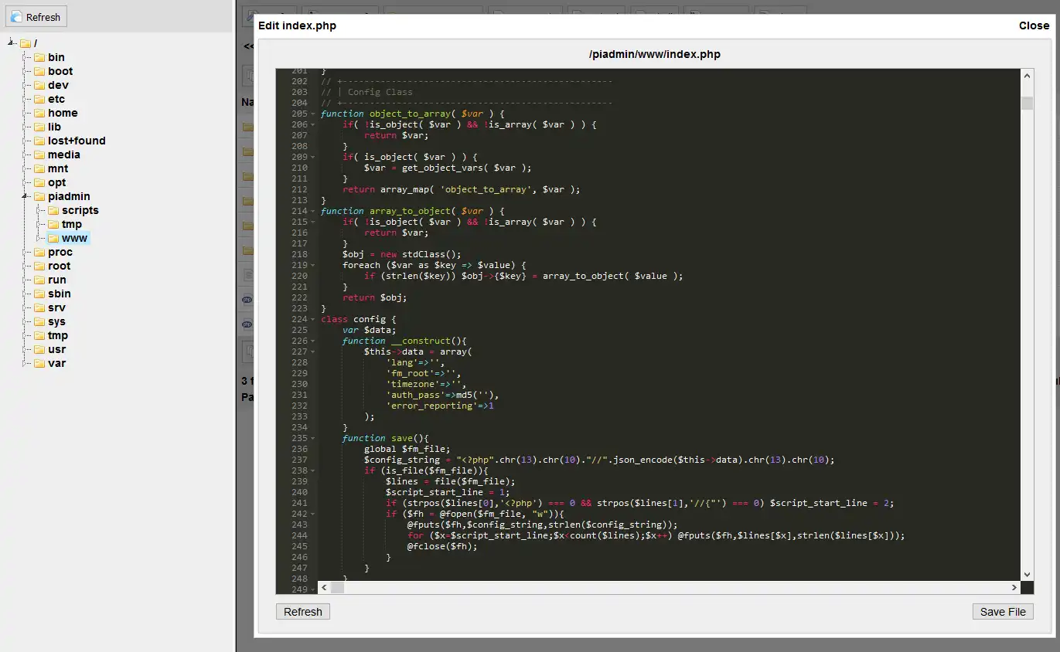This screenshot has width=1060, height=652.
Task: Fold the save function at line 235
Action: 312,438
